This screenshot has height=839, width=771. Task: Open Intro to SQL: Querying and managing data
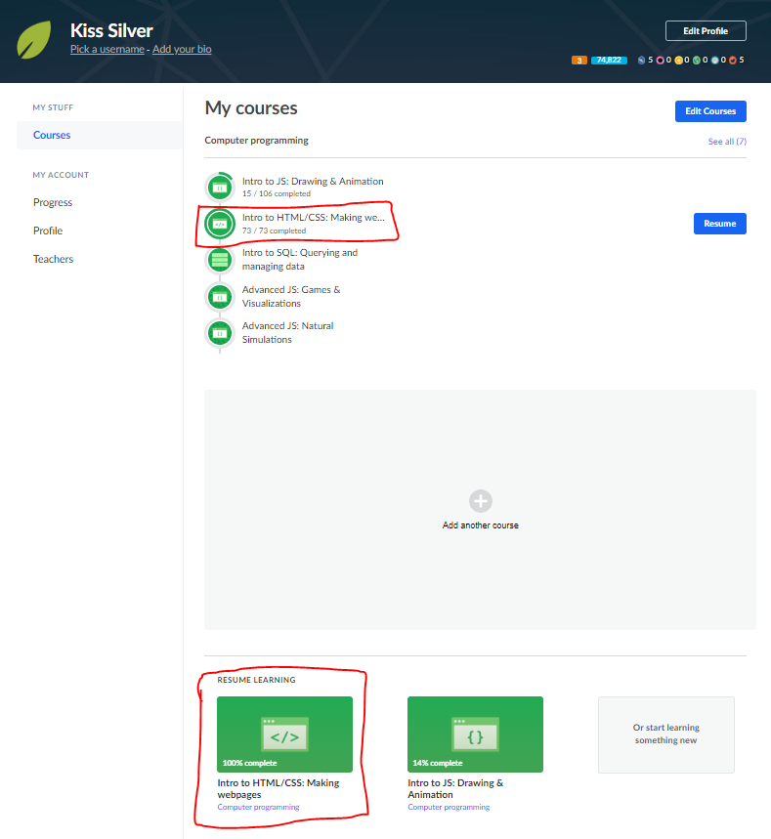coord(300,260)
